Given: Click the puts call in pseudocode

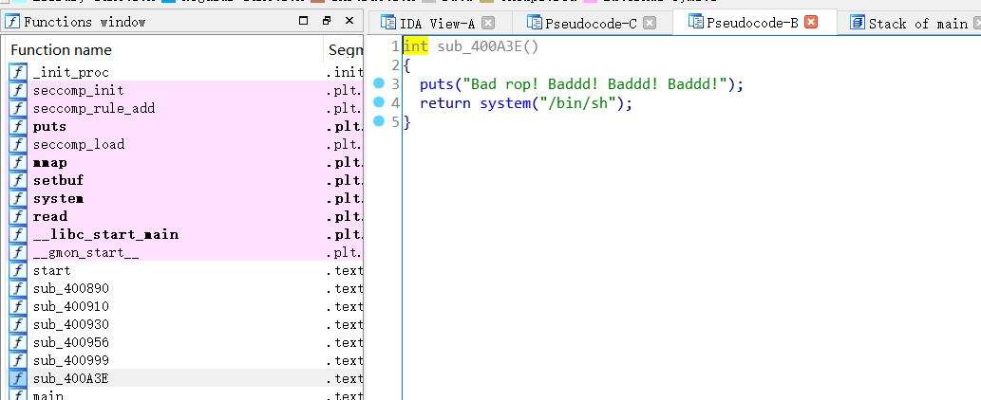Looking at the screenshot, I should pos(437,84).
